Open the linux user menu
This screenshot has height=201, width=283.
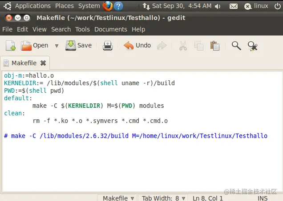click(x=256, y=6)
